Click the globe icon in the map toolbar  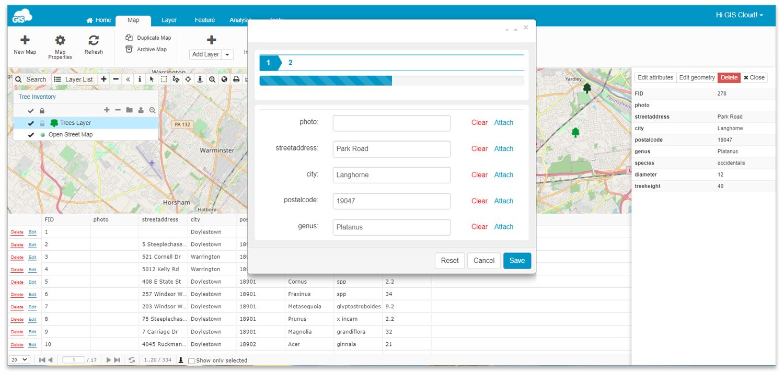(224, 79)
